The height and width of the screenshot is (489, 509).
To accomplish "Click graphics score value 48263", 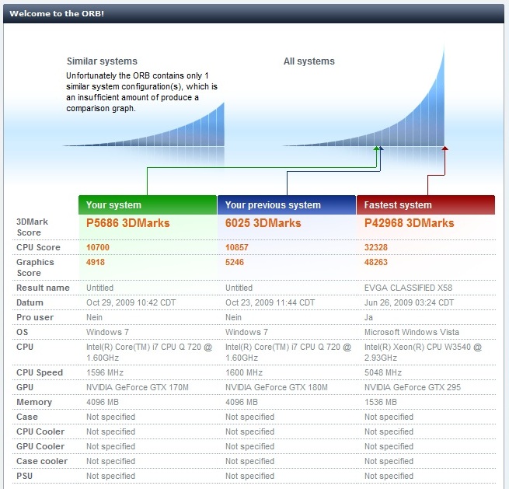I will tap(376, 262).
